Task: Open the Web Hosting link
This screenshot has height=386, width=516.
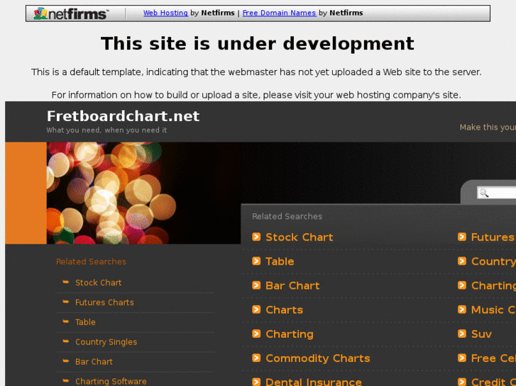Action: (165, 13)
